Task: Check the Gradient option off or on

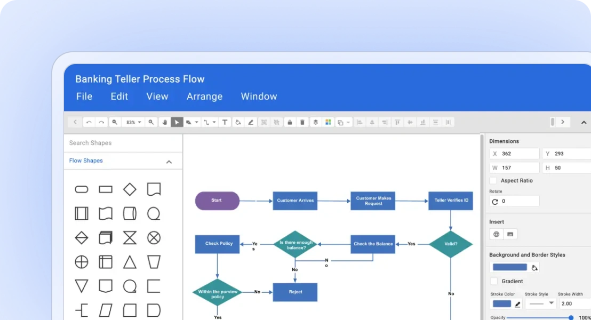Action: click(493, 281)
